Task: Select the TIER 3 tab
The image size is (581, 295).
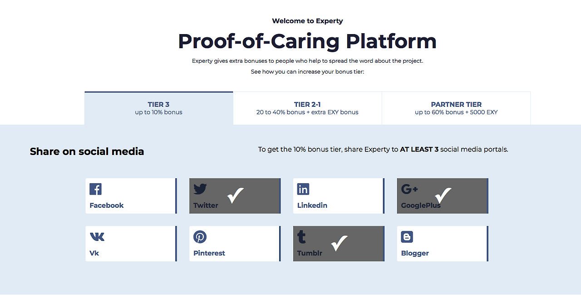Action: (x=158, y=108)
